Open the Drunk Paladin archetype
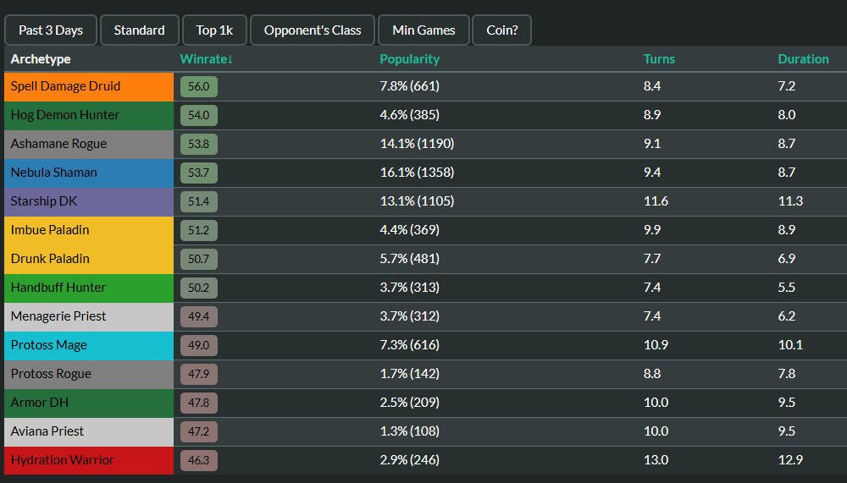This screenshot has height=483, width=847. coord(89,259)
